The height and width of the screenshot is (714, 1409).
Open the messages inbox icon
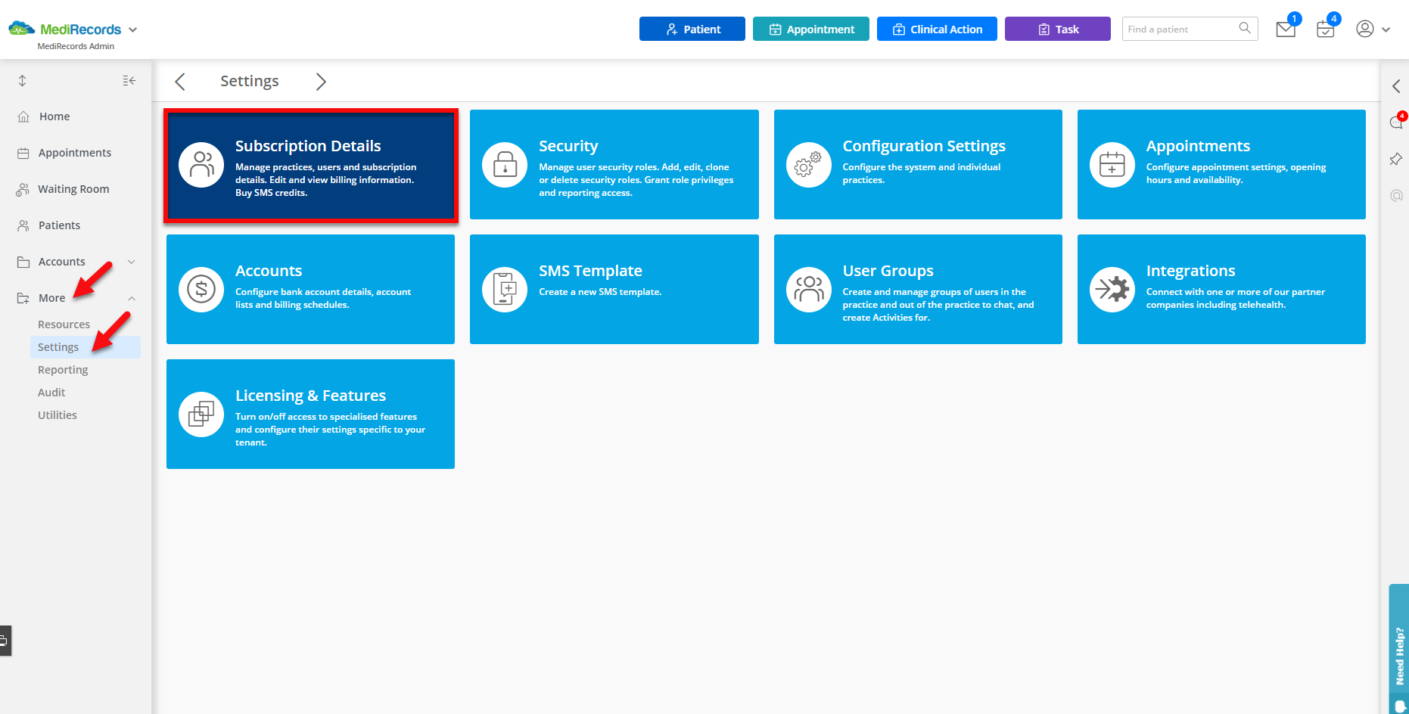click(1285, 29)
